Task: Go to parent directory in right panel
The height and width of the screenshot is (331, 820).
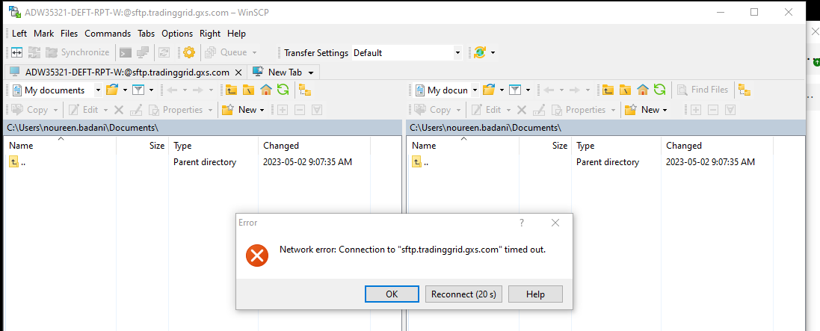Action: 608,90
